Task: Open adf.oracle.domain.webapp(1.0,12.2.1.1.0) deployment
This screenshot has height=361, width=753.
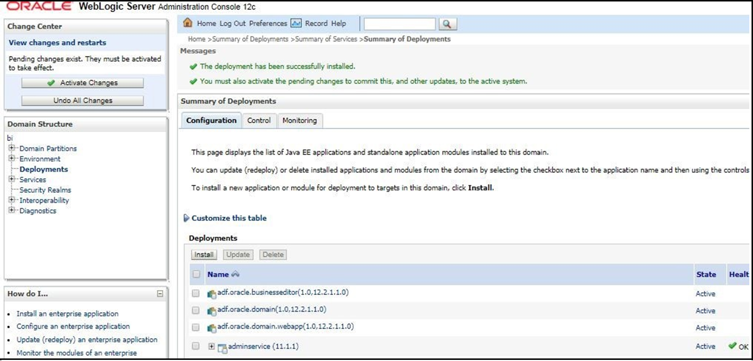Action: [286, 326]
